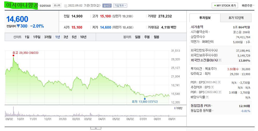
Task: Click the 외국인소진율 value 13.84%
Action: pyautogui.click(x=244, y=61)
